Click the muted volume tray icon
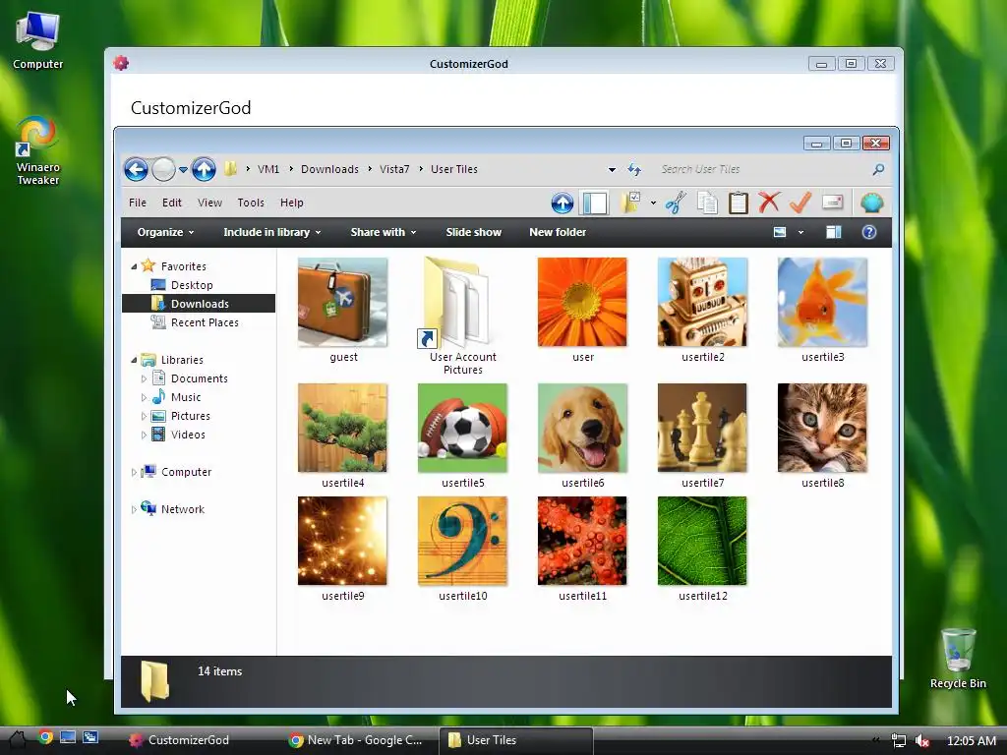Image resolution: width=1007 pixels, height=755 pixels. pyautogui.click(x=921, y=740)
